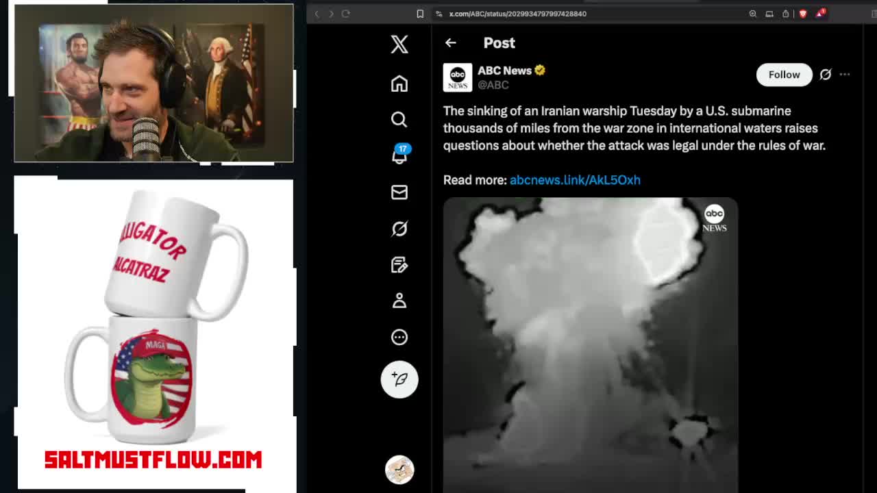Image resolution: width=877 pixels, height=493 pixels.
Task: Open the X home feed
Action: pos(399,84)
